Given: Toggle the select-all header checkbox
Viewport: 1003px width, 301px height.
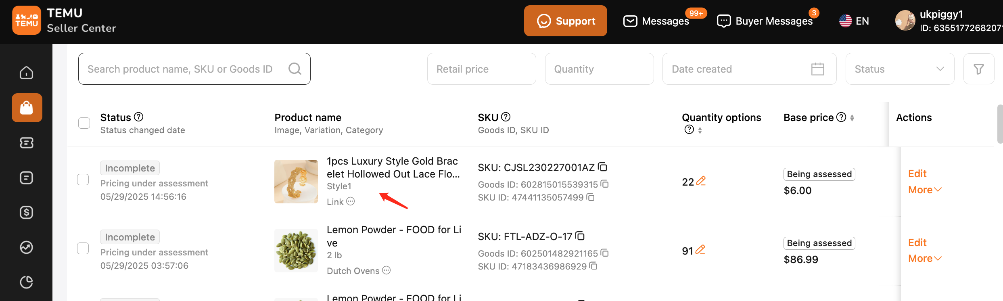Looking at the screenshot, I should (x=84, y=123).
